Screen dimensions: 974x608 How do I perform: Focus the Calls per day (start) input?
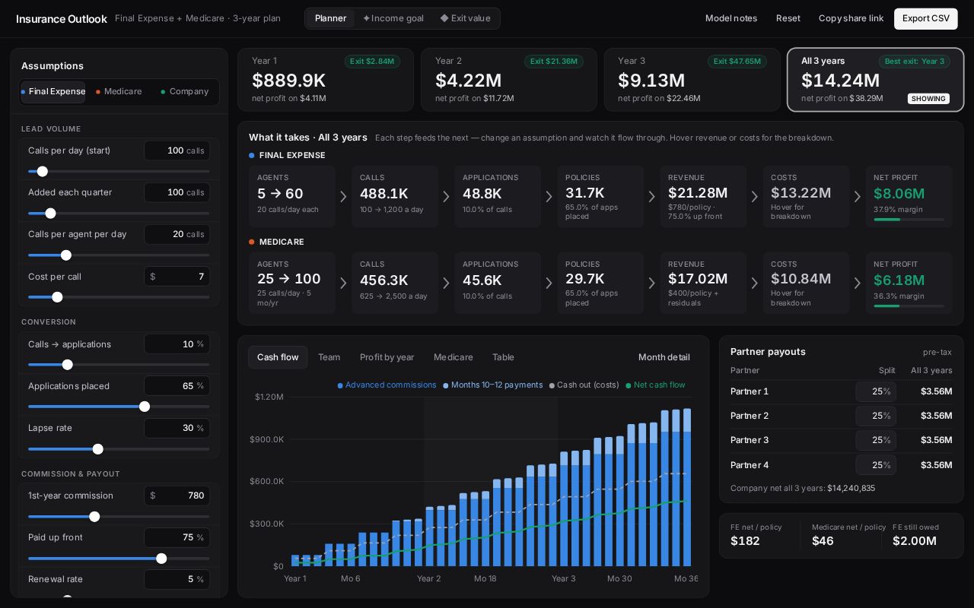tap(177, 150)
